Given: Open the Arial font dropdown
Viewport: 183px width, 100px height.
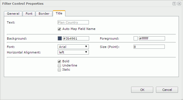Looking at the screenshot, I should click(73, 47).
